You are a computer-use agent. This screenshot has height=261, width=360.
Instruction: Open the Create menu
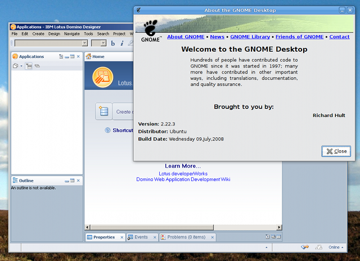38,34
